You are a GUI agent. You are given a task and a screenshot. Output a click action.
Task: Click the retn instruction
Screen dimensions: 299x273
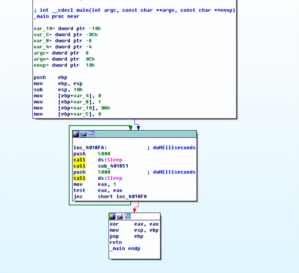(x=116, y=242)
